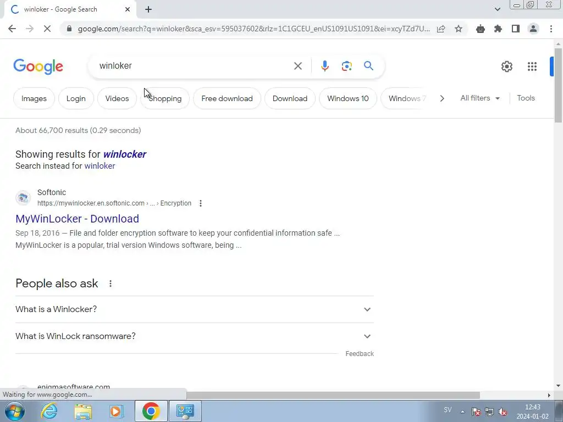Image resolution: width=563 pixels, height=422 pixels.
Task: Open Chrome three-dot menu
Action: coord(551,29)
